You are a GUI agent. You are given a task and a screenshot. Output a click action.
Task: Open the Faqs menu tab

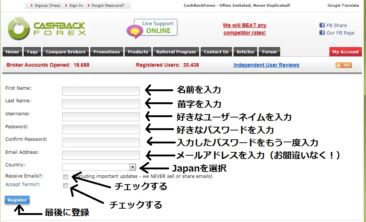point(32,52)
